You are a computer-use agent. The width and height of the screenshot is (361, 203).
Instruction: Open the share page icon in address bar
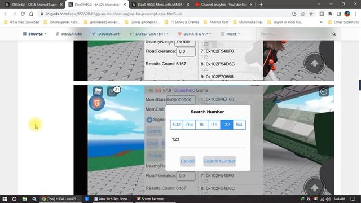click(302, 14)
